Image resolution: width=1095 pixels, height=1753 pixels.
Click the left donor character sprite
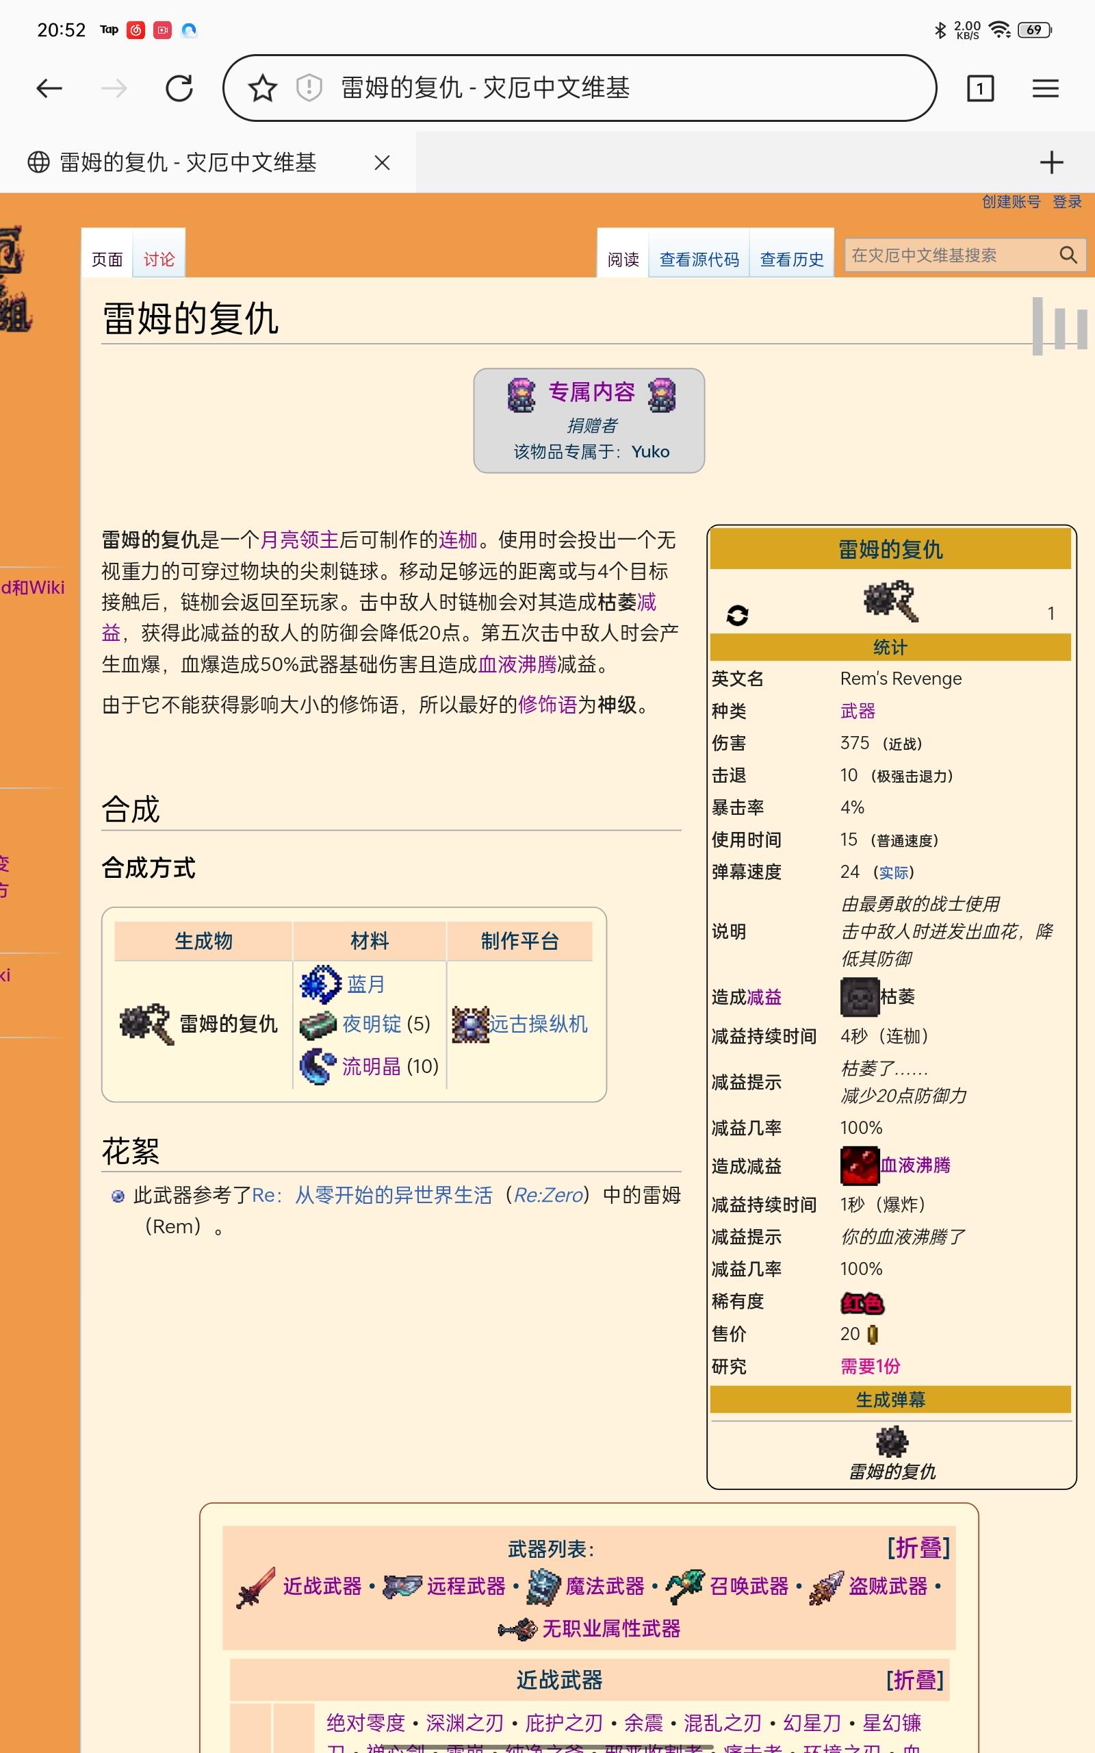[521, 395]
